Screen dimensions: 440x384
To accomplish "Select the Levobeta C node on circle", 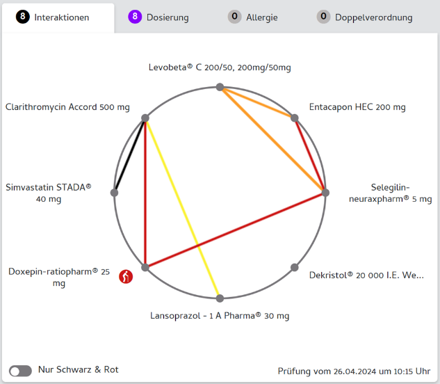I will pyautogui.click(x=220, y=87).
